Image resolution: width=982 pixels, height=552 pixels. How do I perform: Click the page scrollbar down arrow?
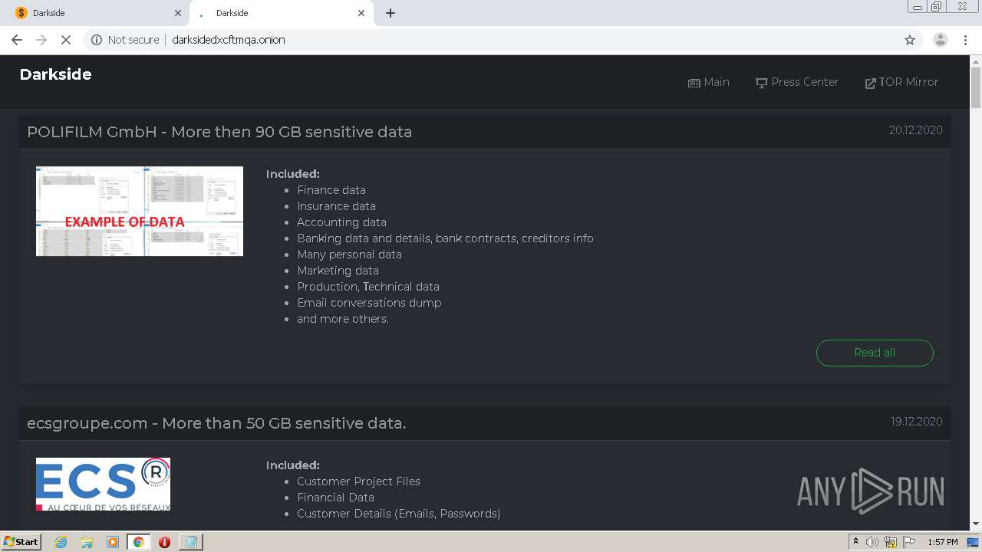[x=975, y=524]
